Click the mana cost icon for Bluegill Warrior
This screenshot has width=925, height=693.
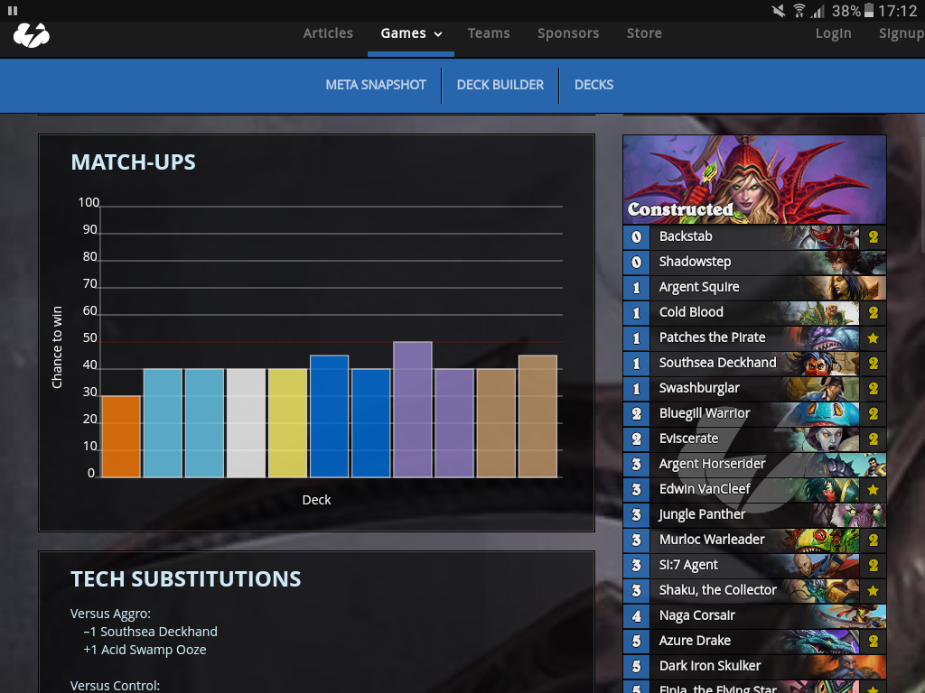637,413
